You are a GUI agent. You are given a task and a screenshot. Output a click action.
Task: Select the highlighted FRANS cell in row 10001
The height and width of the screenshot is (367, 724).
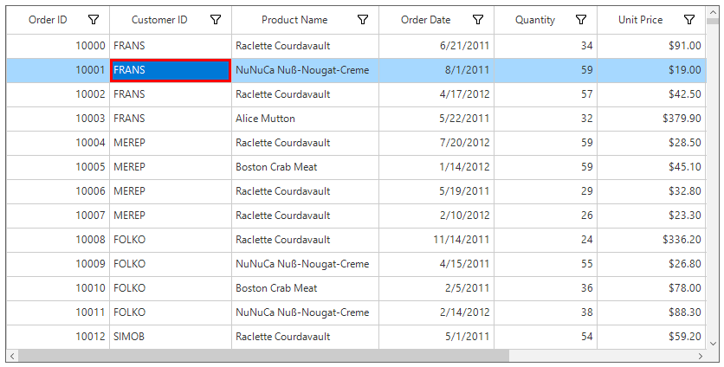(171, 70)
